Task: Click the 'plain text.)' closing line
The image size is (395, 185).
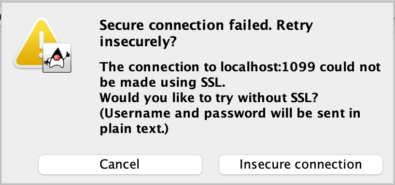Action: pos(134,130)
